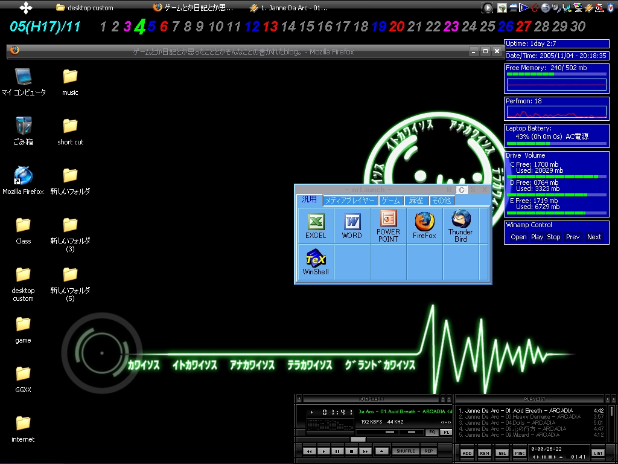Click the Winamp song seek bar handle
Viewport: 618px width, 464px height.
point(358,440)
